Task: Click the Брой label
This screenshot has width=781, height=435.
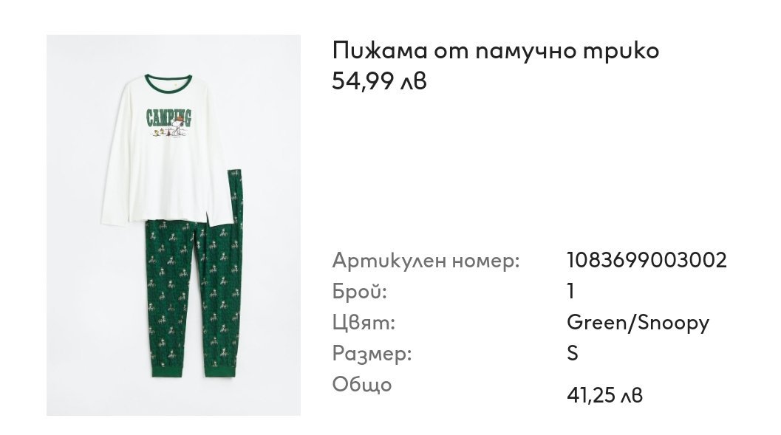Action: 359,291
